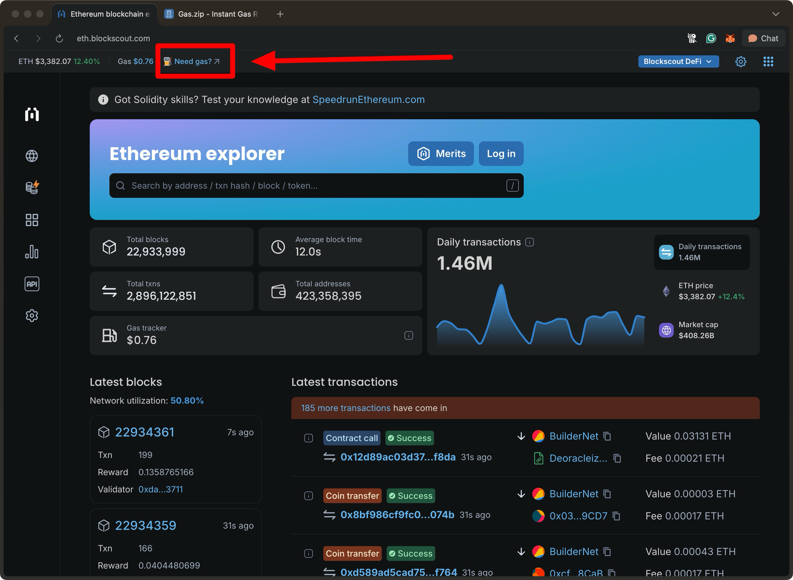
Task: Open the Need gas? link
Action: (x=193, y=61)
